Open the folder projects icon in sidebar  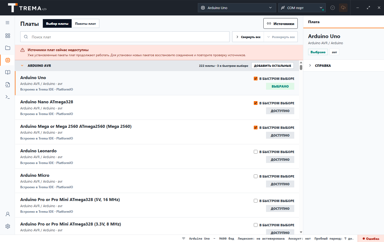point(8,48)
